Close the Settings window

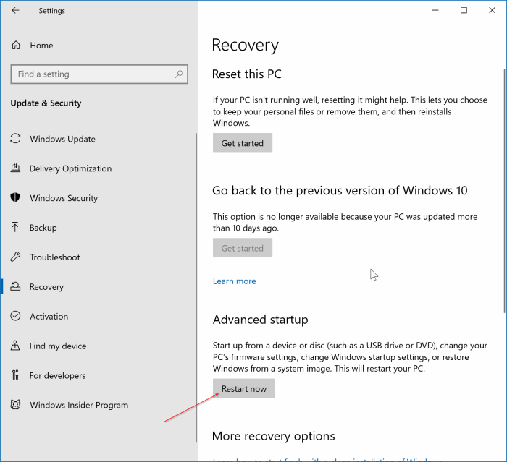(x=492, y=10)
